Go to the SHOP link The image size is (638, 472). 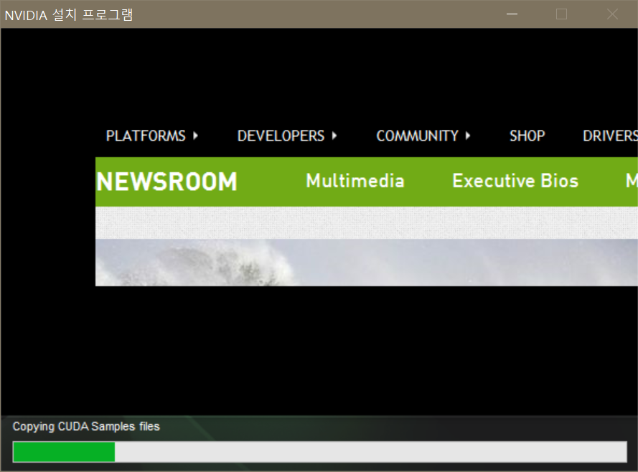point(527,136)
